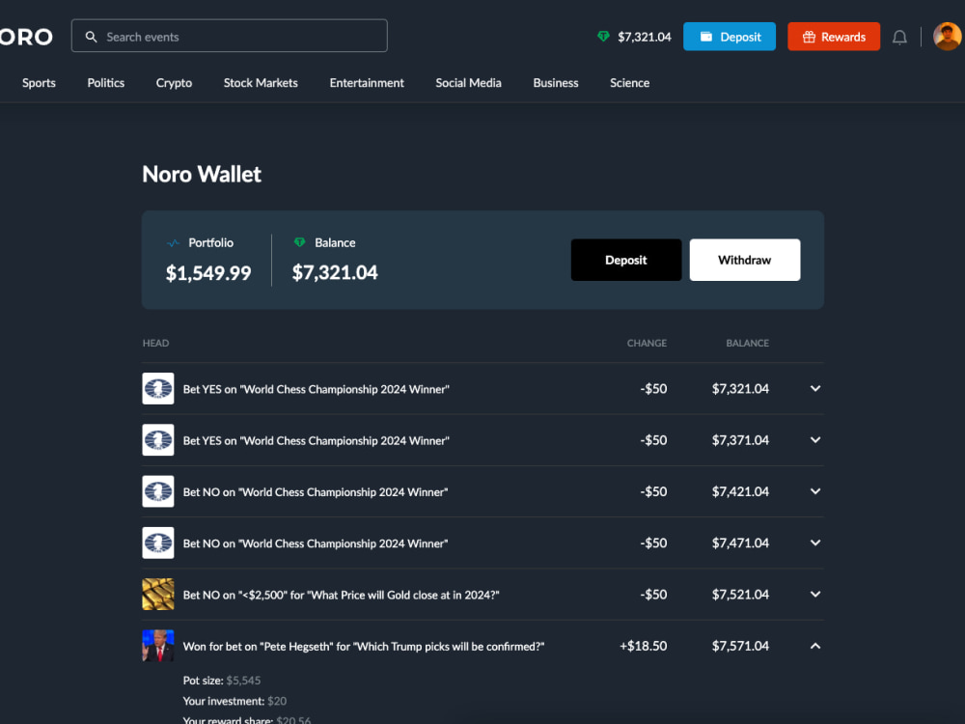
Task: Click the -$50 change in the gold row
Action: tap(653, 594)
